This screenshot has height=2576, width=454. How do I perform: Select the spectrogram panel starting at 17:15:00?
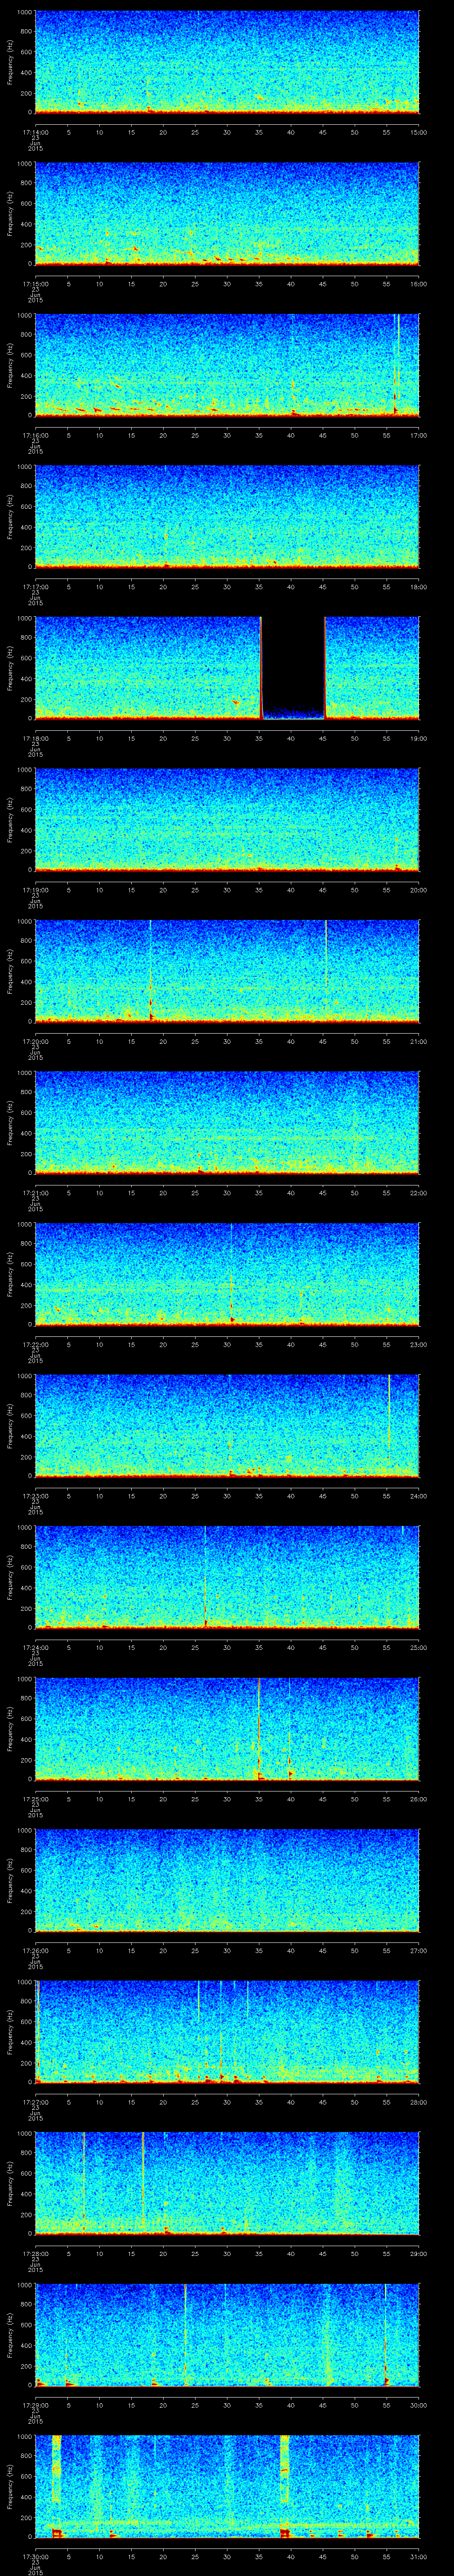pyautogui.click(x=227, y=213)
